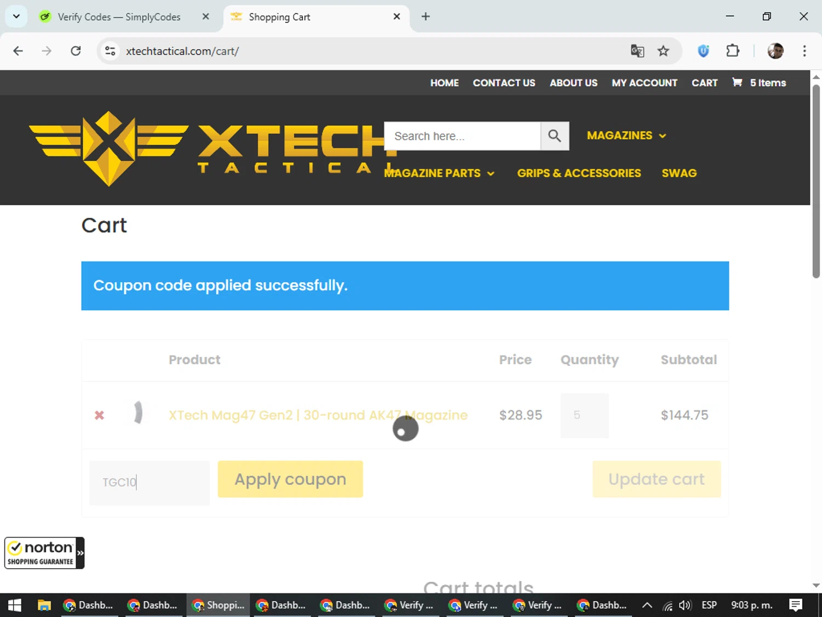The height and width of the screenshot is (617, 822).
Task: Click the Mag47 magazine product thumbnail
Action: pos(138,413)
